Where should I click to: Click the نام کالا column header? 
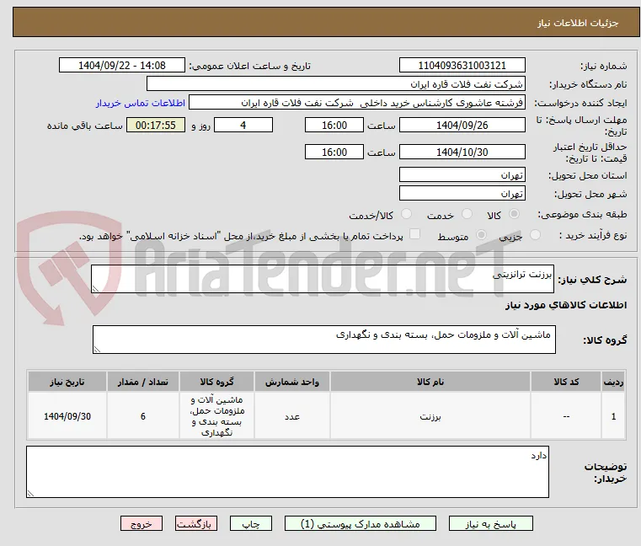point(430,382)
